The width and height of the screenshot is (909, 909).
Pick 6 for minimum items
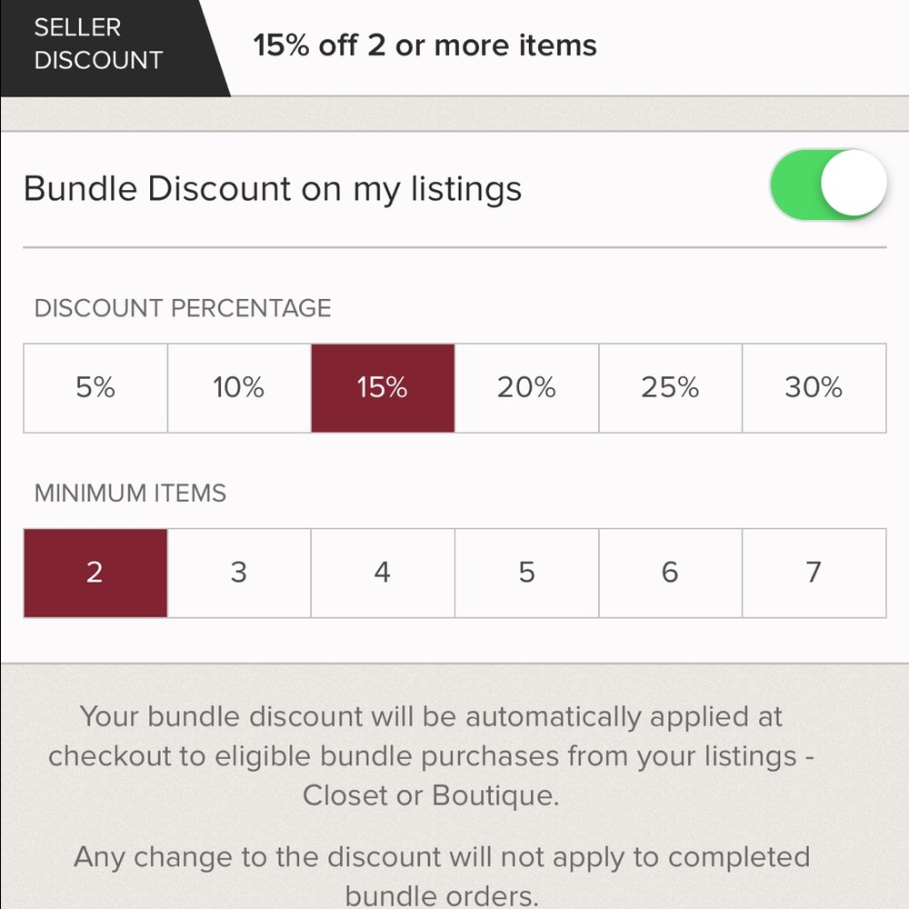coord(670,573)
